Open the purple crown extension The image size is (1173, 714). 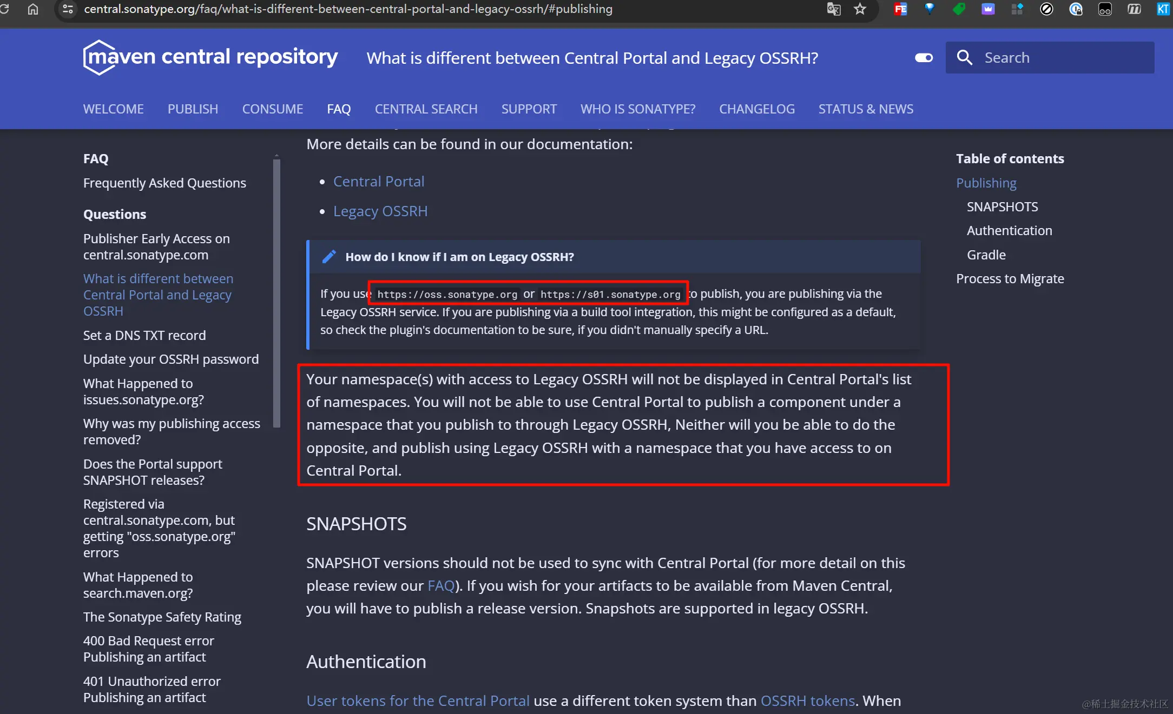coord(988,9)
